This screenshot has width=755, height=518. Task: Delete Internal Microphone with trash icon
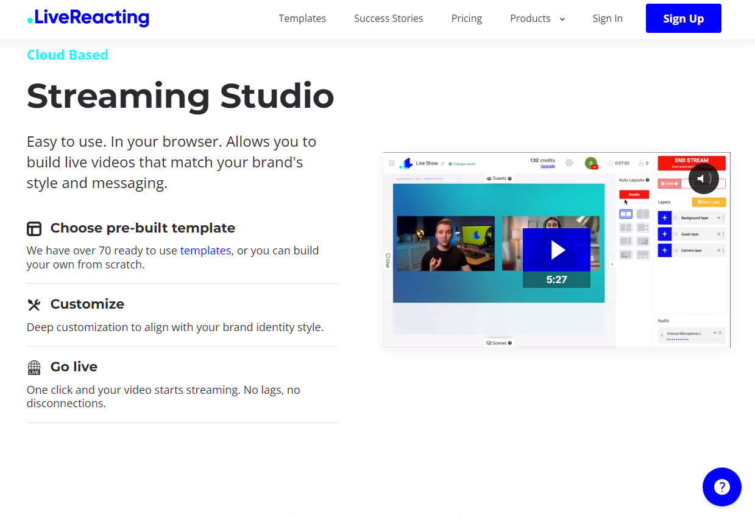pos(720,333)
